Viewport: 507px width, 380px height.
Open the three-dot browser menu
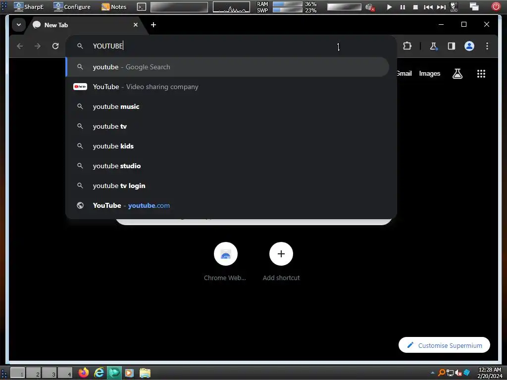(487, 46)
